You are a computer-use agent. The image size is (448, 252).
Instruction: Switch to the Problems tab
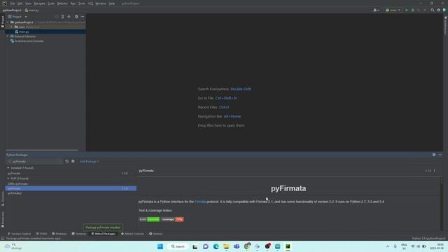click(59, 234)
